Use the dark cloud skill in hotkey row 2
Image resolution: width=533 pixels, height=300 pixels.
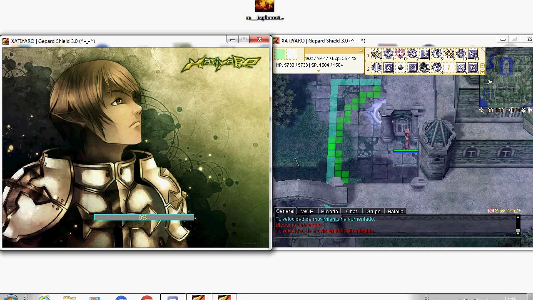[425, 67]
